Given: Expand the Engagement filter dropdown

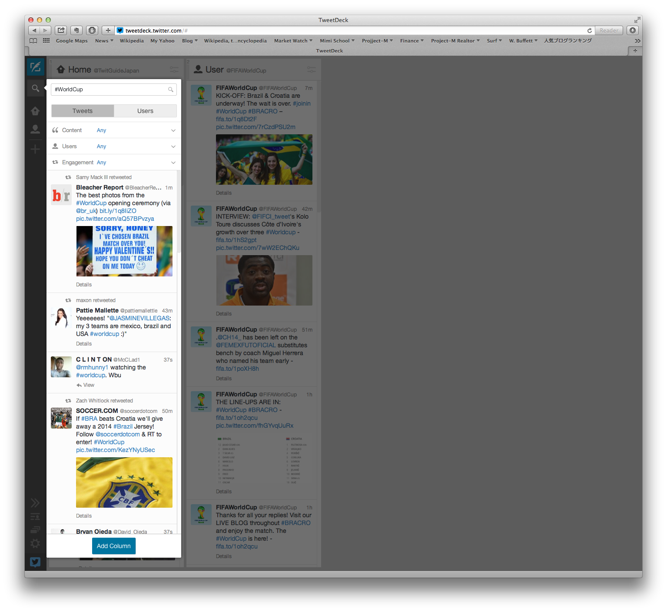Looking at the screenshot, I should point(114,163).
